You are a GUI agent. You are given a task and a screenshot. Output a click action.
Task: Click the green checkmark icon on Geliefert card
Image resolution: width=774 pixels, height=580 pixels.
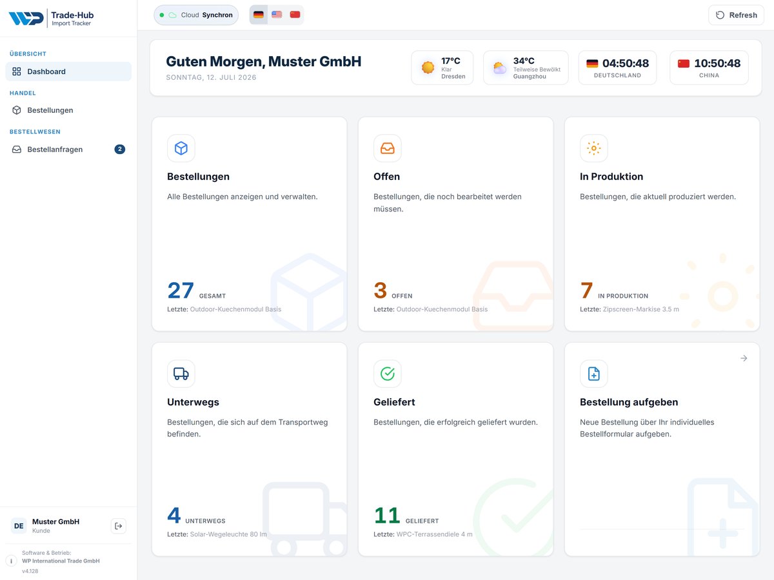[x=388, y=374]
